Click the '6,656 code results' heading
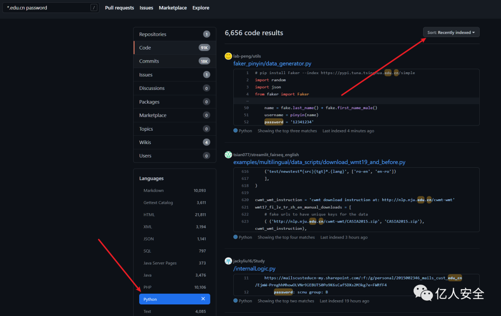Viewport: 501px width, 316px height. [x=254, y=33]
